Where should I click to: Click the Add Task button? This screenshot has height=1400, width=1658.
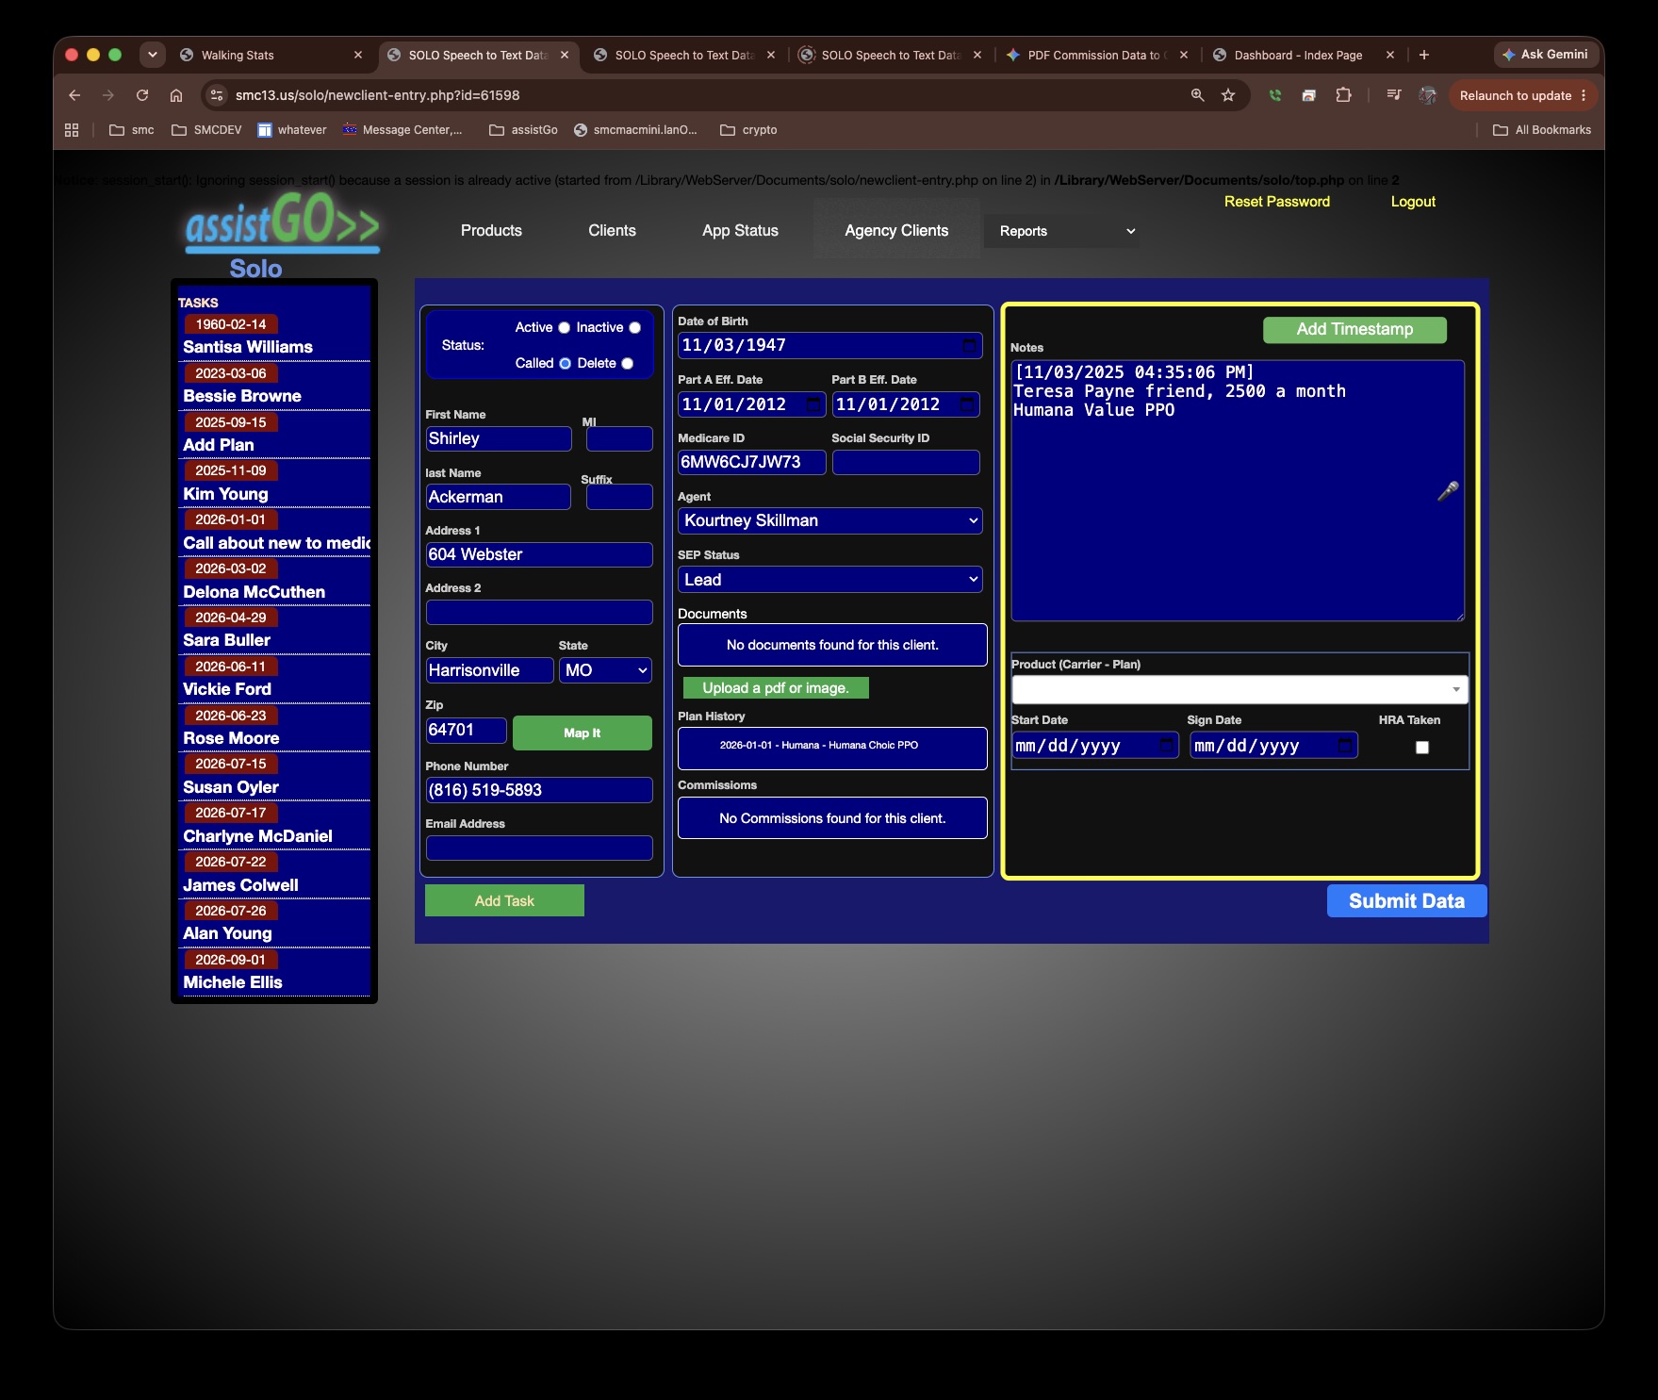[504, 901]
